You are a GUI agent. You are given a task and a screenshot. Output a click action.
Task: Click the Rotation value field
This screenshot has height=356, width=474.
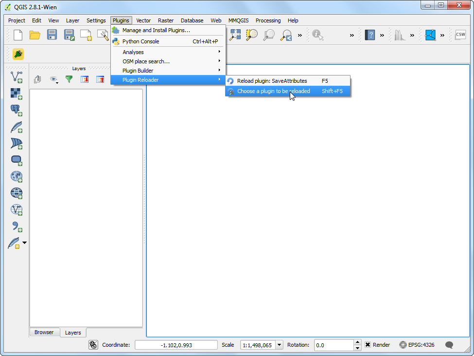click(x=334, y=345)
